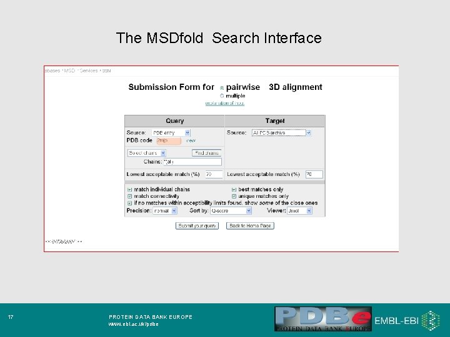Open the explanation link under the form title
This screenshot has height=337, width=450.
pos(225,103)
